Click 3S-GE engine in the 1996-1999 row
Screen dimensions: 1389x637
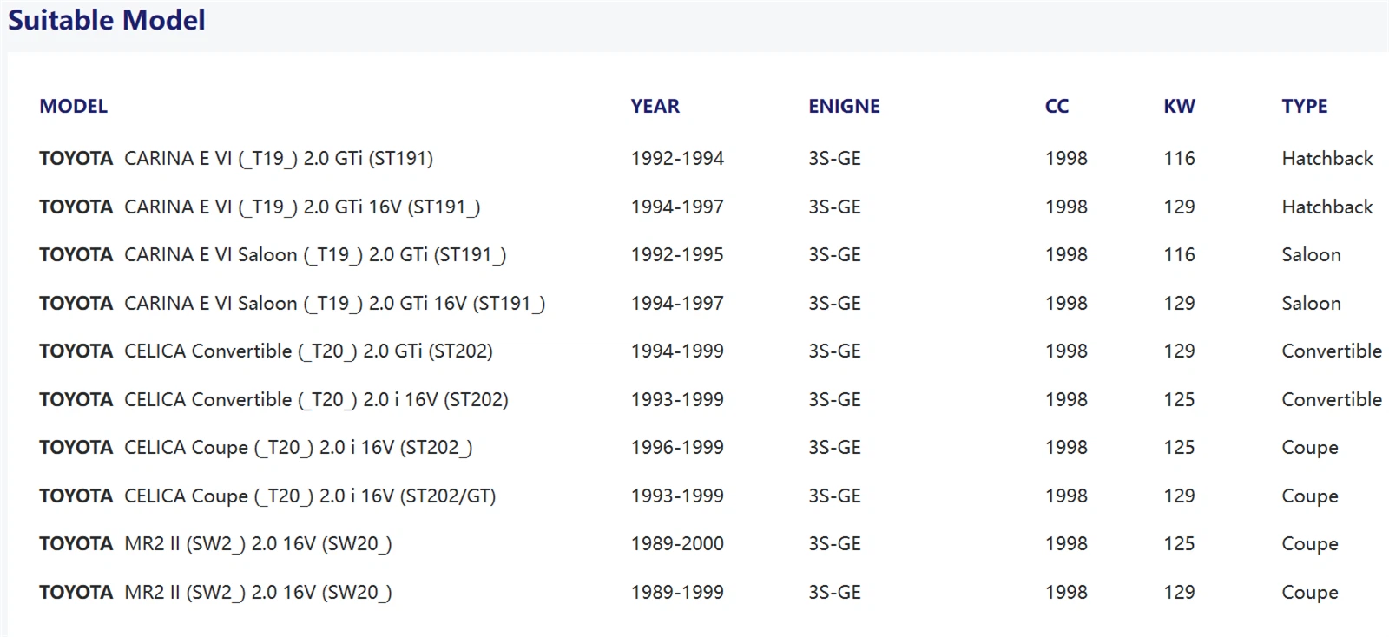coord(834,448)
